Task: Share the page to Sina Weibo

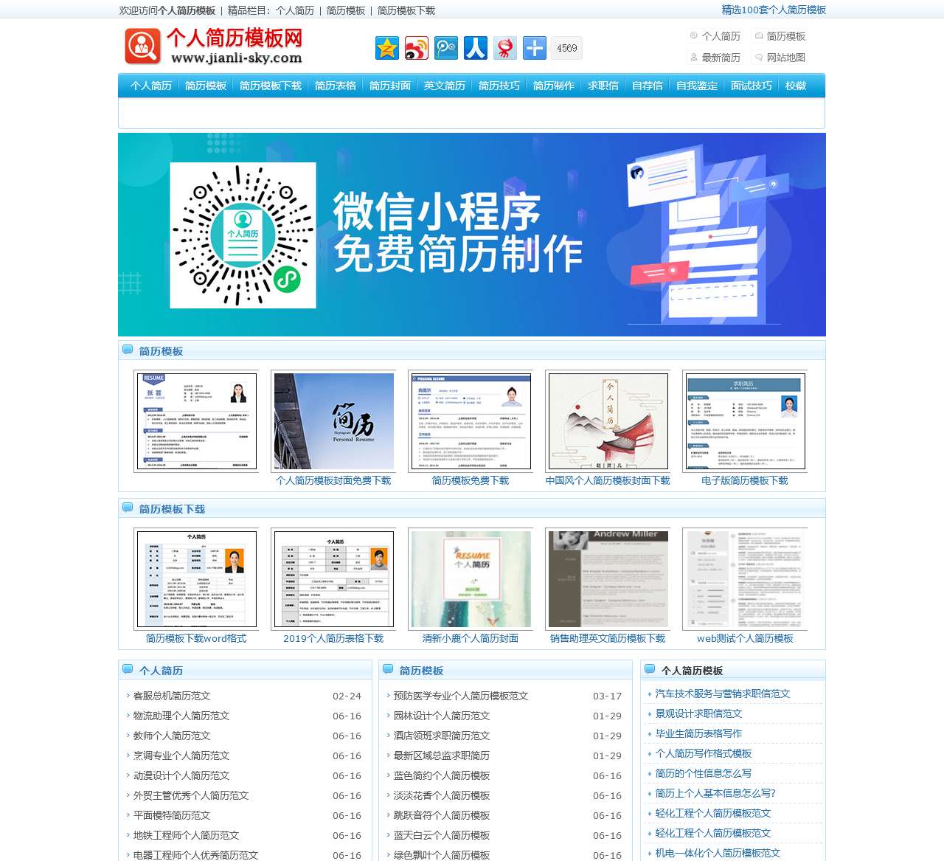Action: click(x=416, y=48)
